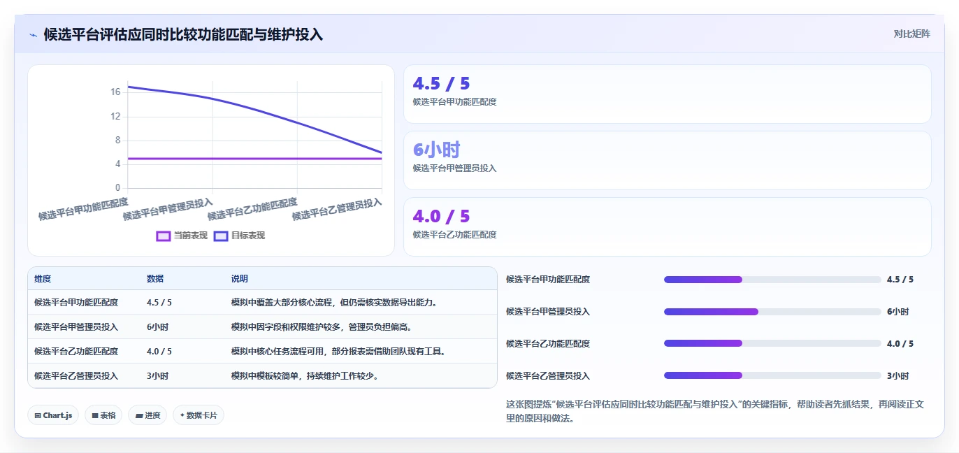This screenshot has width=959, height=453.
Task: Click the 说明 column header
Action: [x=240, y=279]
